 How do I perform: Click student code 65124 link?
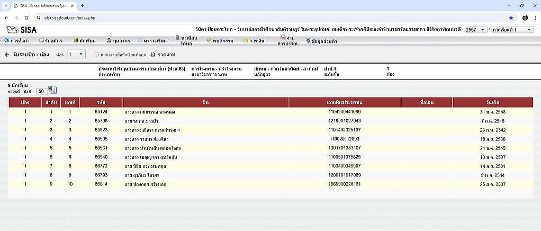[x=101, y=112]
